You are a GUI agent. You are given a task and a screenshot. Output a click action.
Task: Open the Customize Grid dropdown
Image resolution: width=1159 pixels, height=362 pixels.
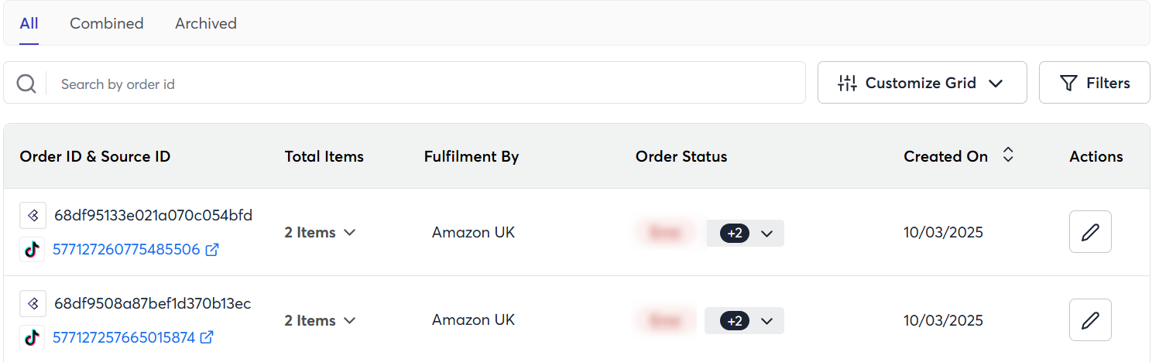pyautogui.click(x=921, y=83)
